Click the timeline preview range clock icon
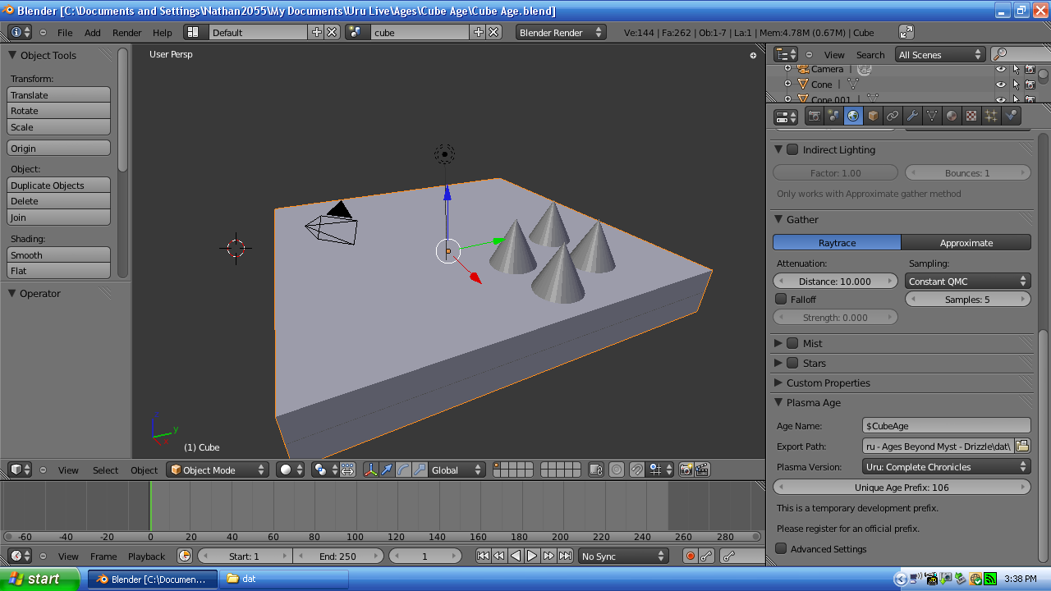 (185, 556)
